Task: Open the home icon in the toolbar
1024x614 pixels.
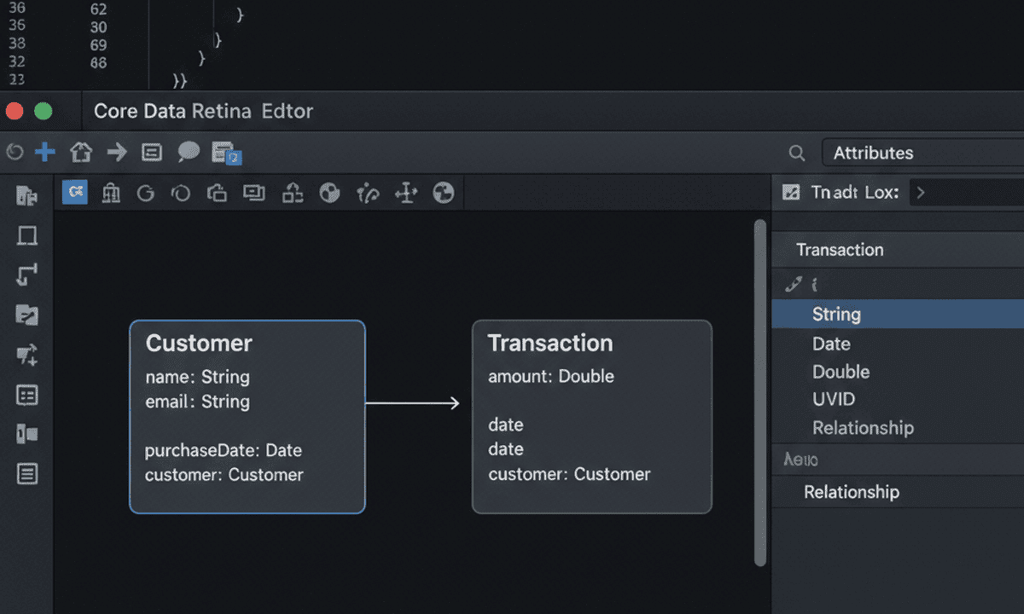Action: coord(80,152)
